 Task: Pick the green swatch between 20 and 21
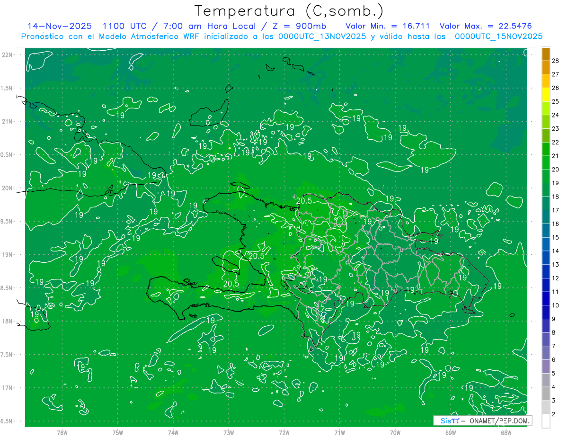click(546, 163)
